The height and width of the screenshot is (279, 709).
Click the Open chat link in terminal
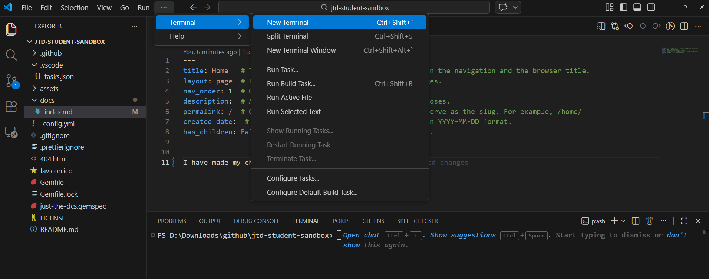click(x=362, y=235)
